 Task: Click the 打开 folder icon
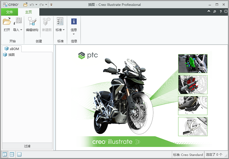7,21
